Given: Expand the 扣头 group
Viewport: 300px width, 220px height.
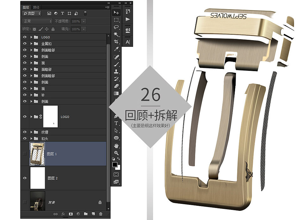Looking at the screenshot, I should click(x=31, y=139).
